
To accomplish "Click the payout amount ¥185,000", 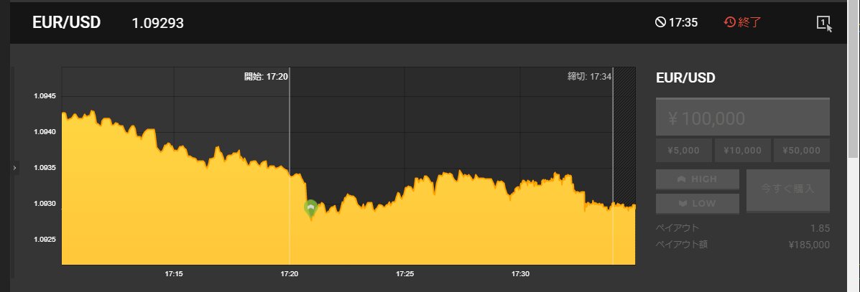I will click(x=808, y=245).
